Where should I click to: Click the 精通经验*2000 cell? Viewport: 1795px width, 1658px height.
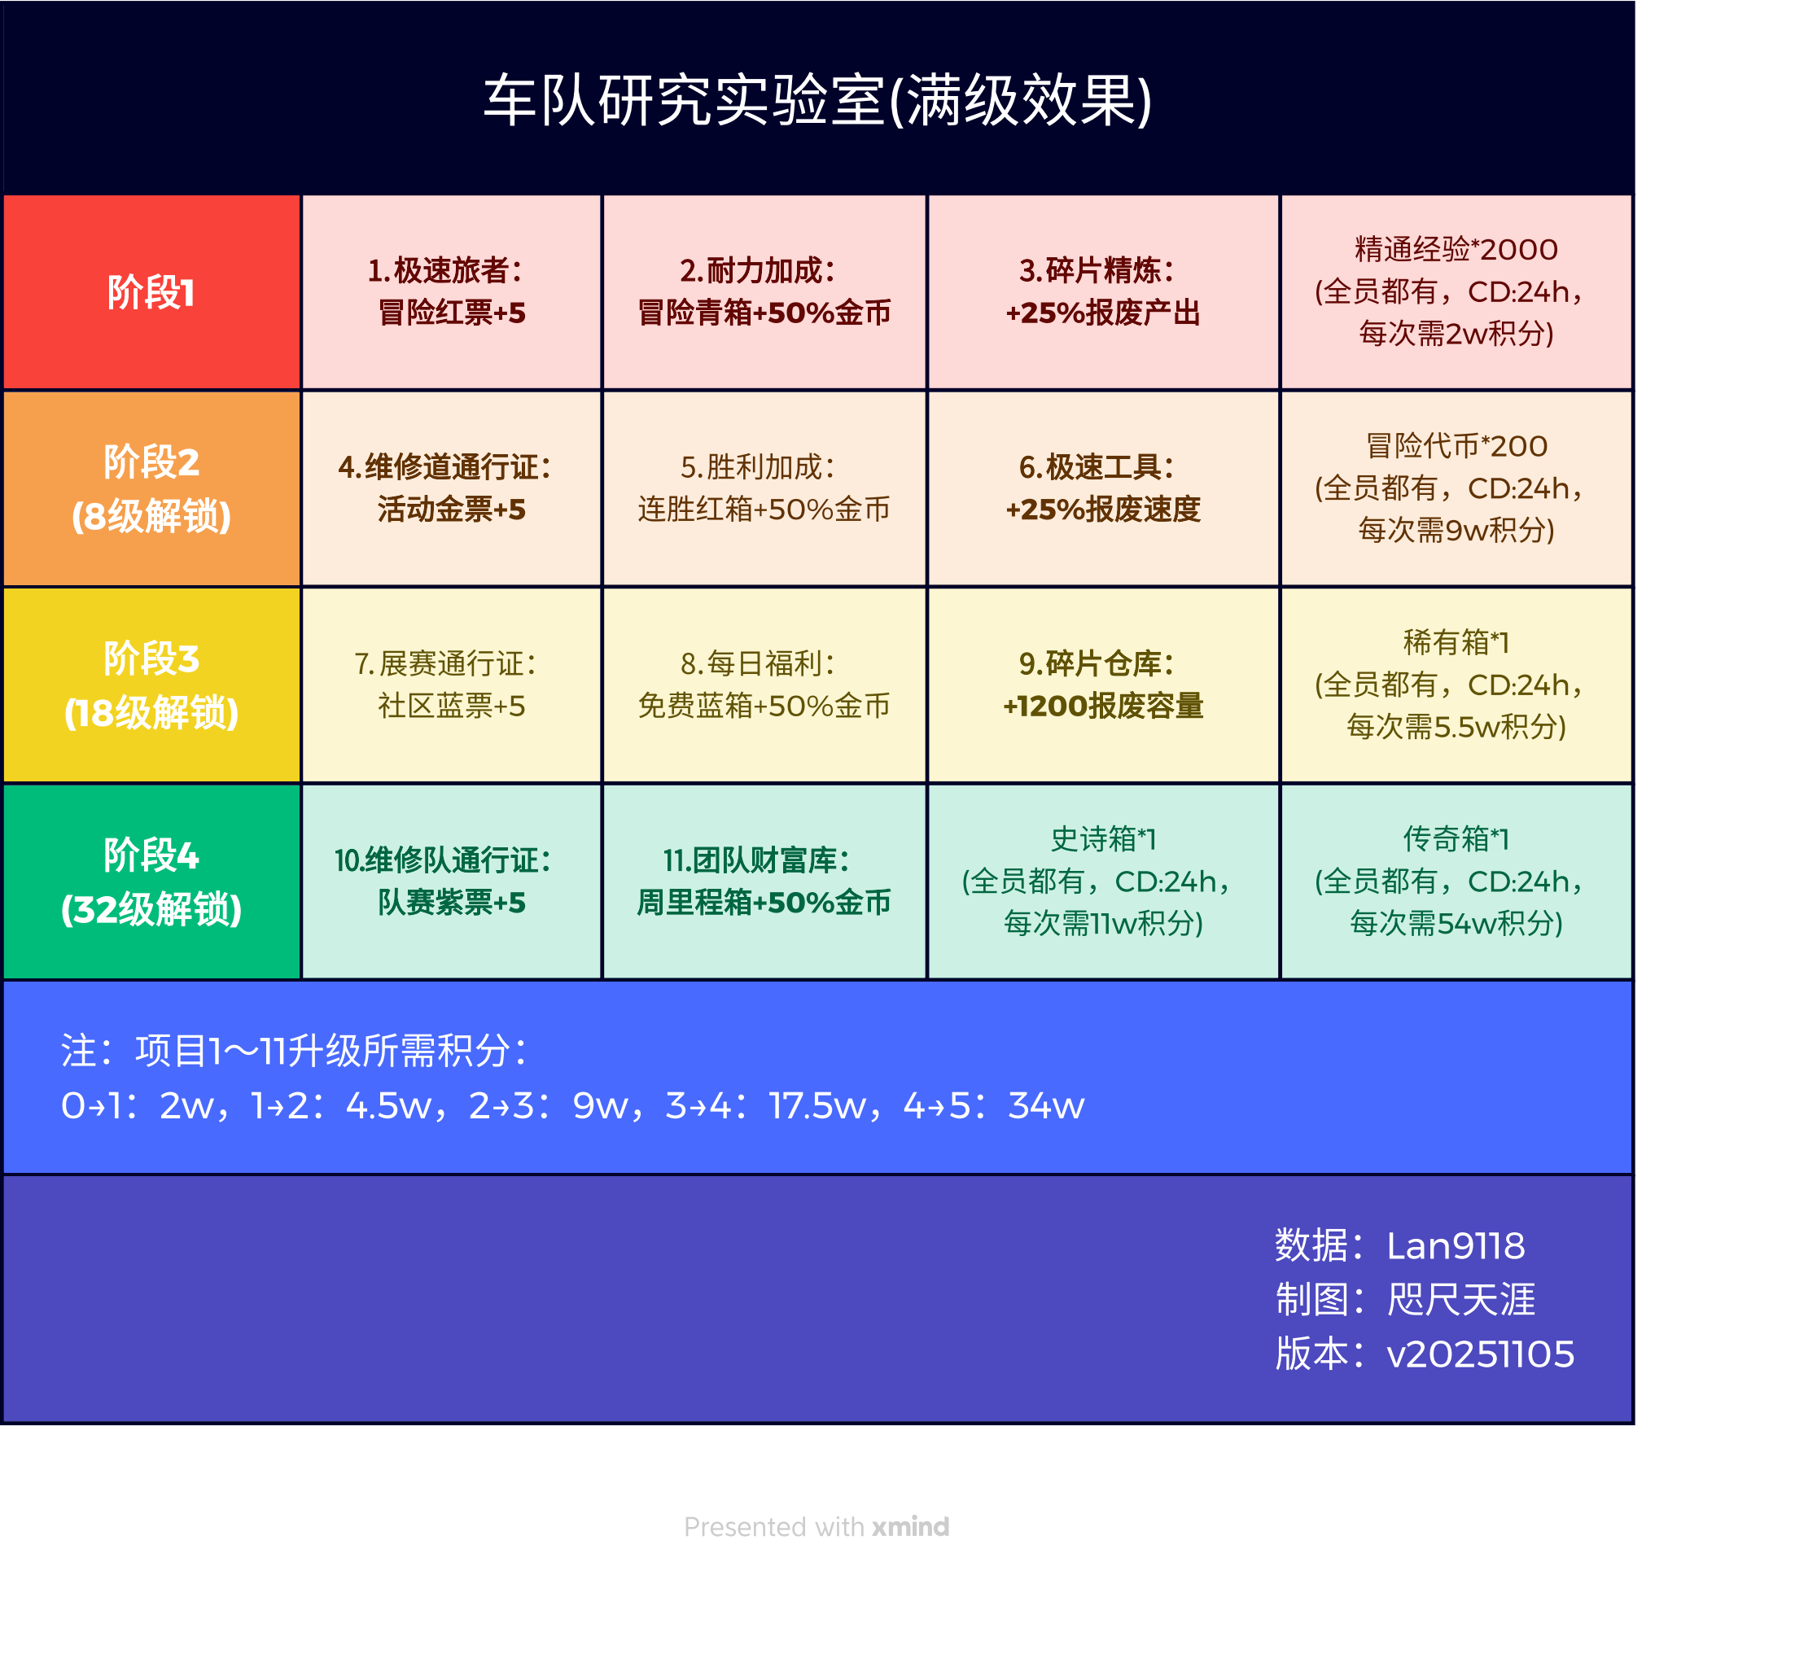1455,292
